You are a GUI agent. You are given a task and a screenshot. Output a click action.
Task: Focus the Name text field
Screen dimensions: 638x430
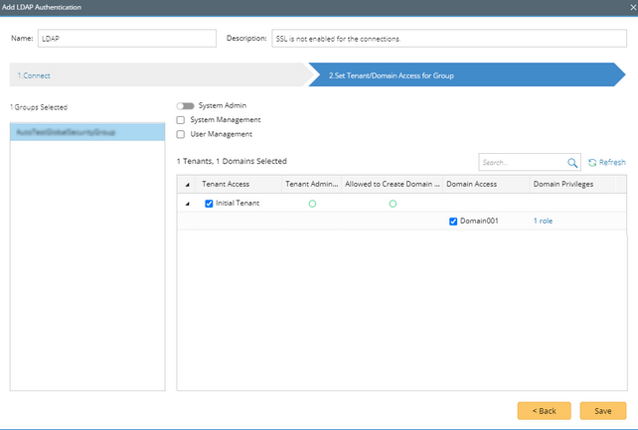126,39
